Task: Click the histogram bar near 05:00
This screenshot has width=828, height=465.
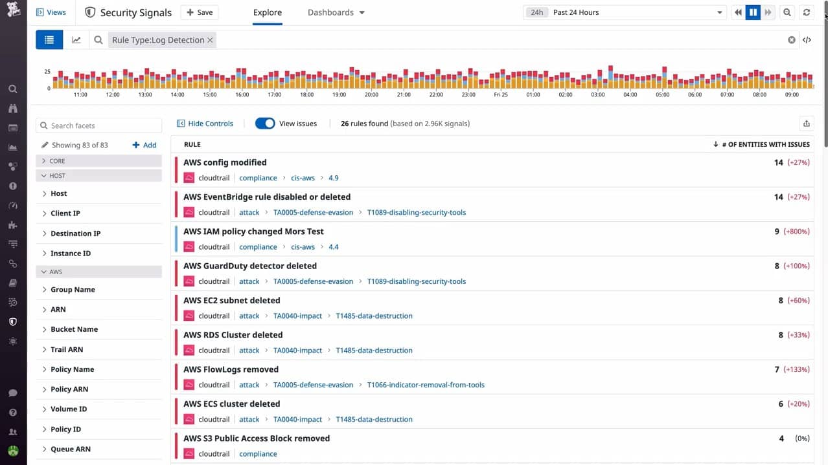Action: click(663, 77)
